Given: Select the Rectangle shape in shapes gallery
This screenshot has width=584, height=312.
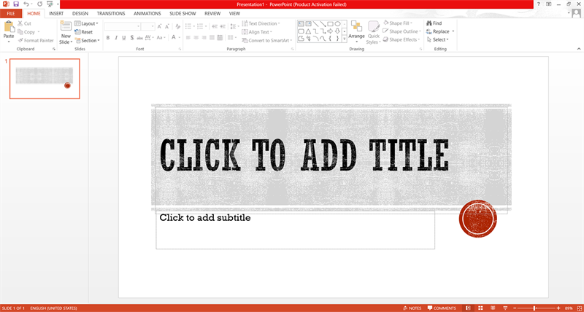Looking at the screenshot, I should click(x=330, y=23).
